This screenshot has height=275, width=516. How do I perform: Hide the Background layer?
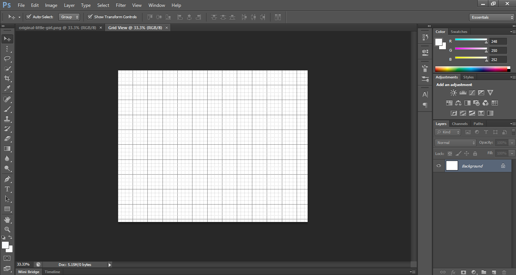coord(438,166)
